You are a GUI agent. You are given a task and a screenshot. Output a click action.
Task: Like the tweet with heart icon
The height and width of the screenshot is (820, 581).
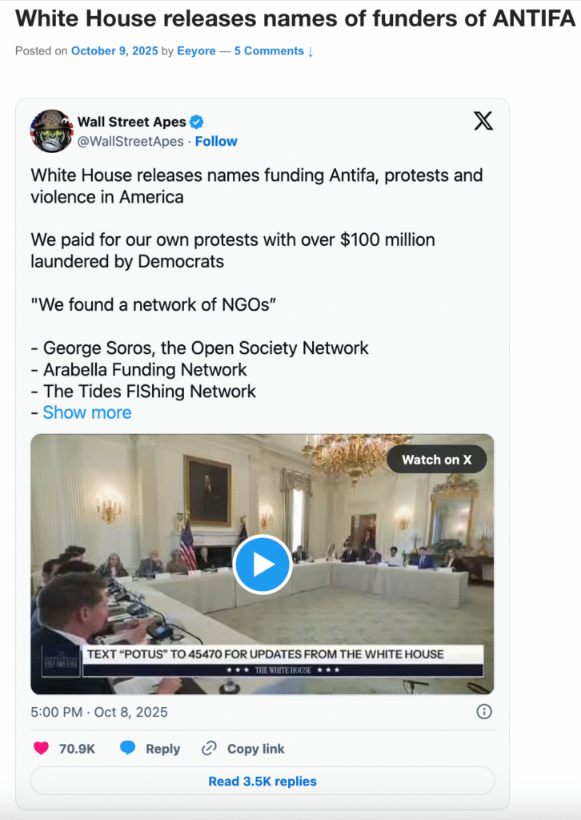click(40, 749)
